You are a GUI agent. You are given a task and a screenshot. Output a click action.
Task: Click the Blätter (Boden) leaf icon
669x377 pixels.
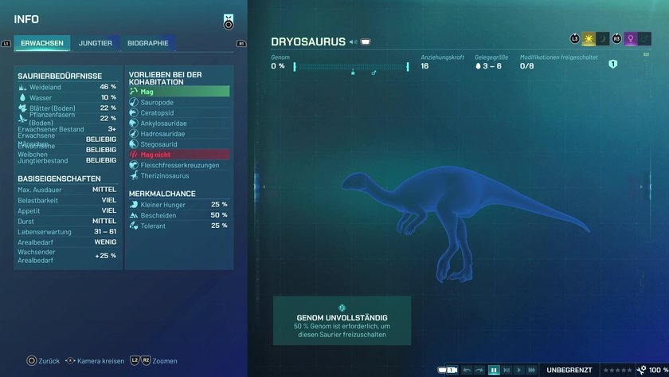click(22, 108)
